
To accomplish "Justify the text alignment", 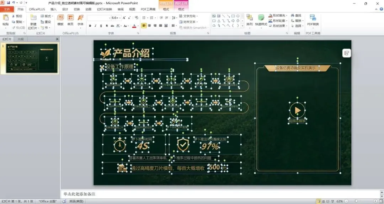I will (x=161, y=26).
